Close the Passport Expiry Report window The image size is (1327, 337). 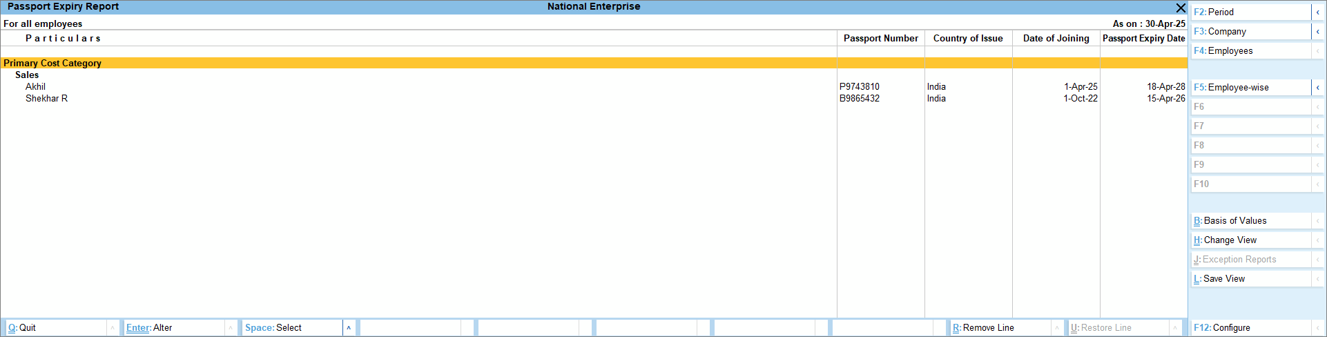coord(1181,8)
